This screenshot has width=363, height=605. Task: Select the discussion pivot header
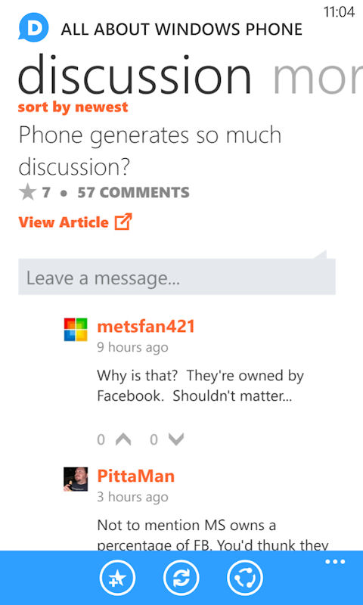(135, 74)
